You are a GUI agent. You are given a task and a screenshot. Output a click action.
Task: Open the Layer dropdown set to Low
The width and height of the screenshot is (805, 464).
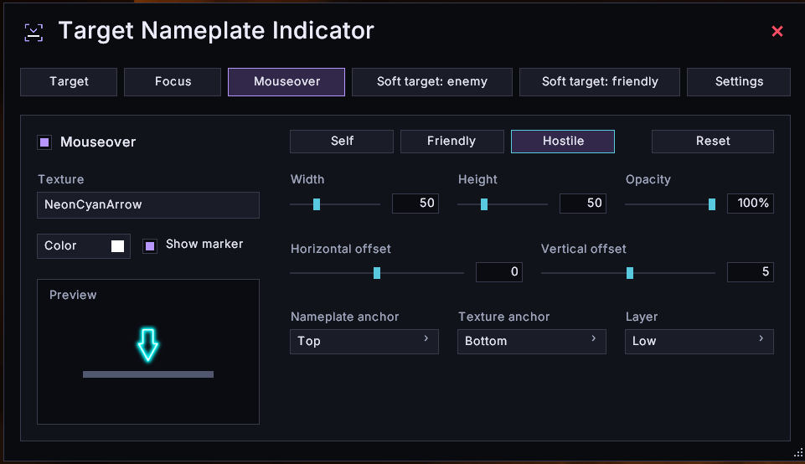pyautogui.click(x=699, y=342)
